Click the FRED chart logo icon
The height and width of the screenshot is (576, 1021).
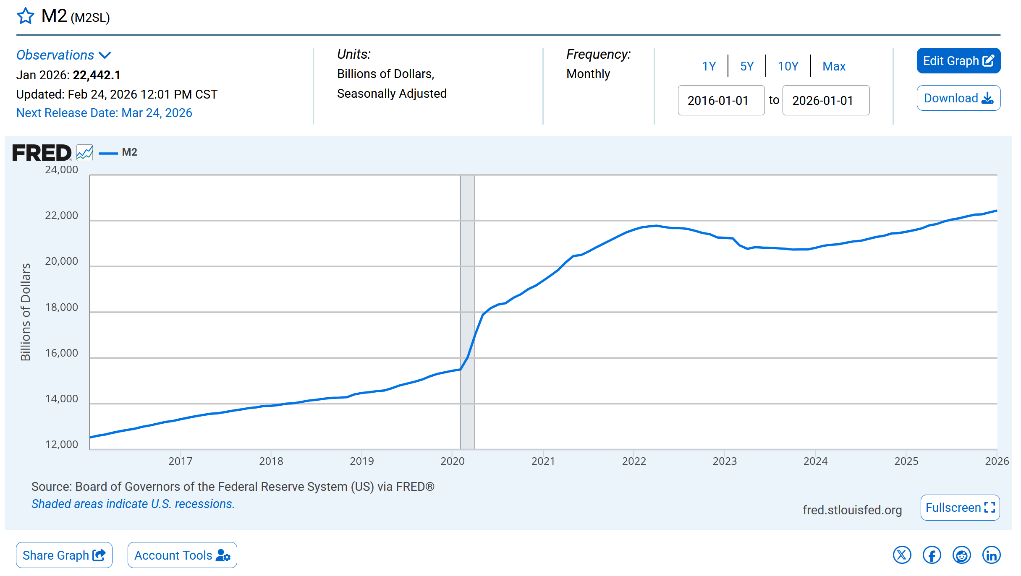[84, 153]
